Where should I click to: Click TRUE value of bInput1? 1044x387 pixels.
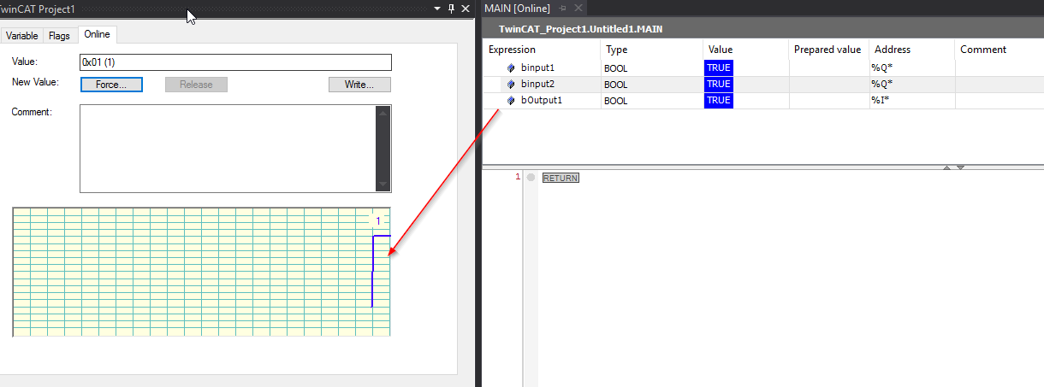pos(719,67)
